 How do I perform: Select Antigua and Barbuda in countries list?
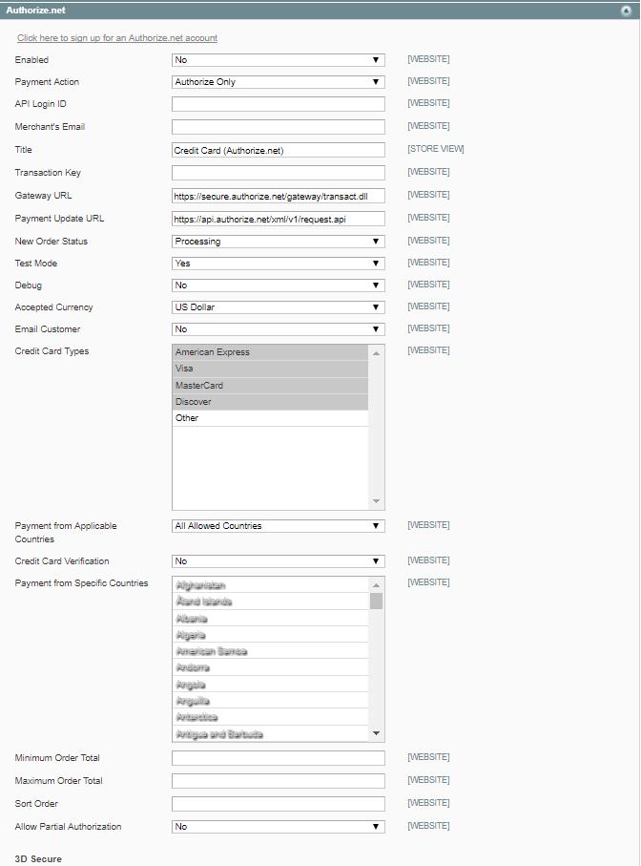[270, 734]
